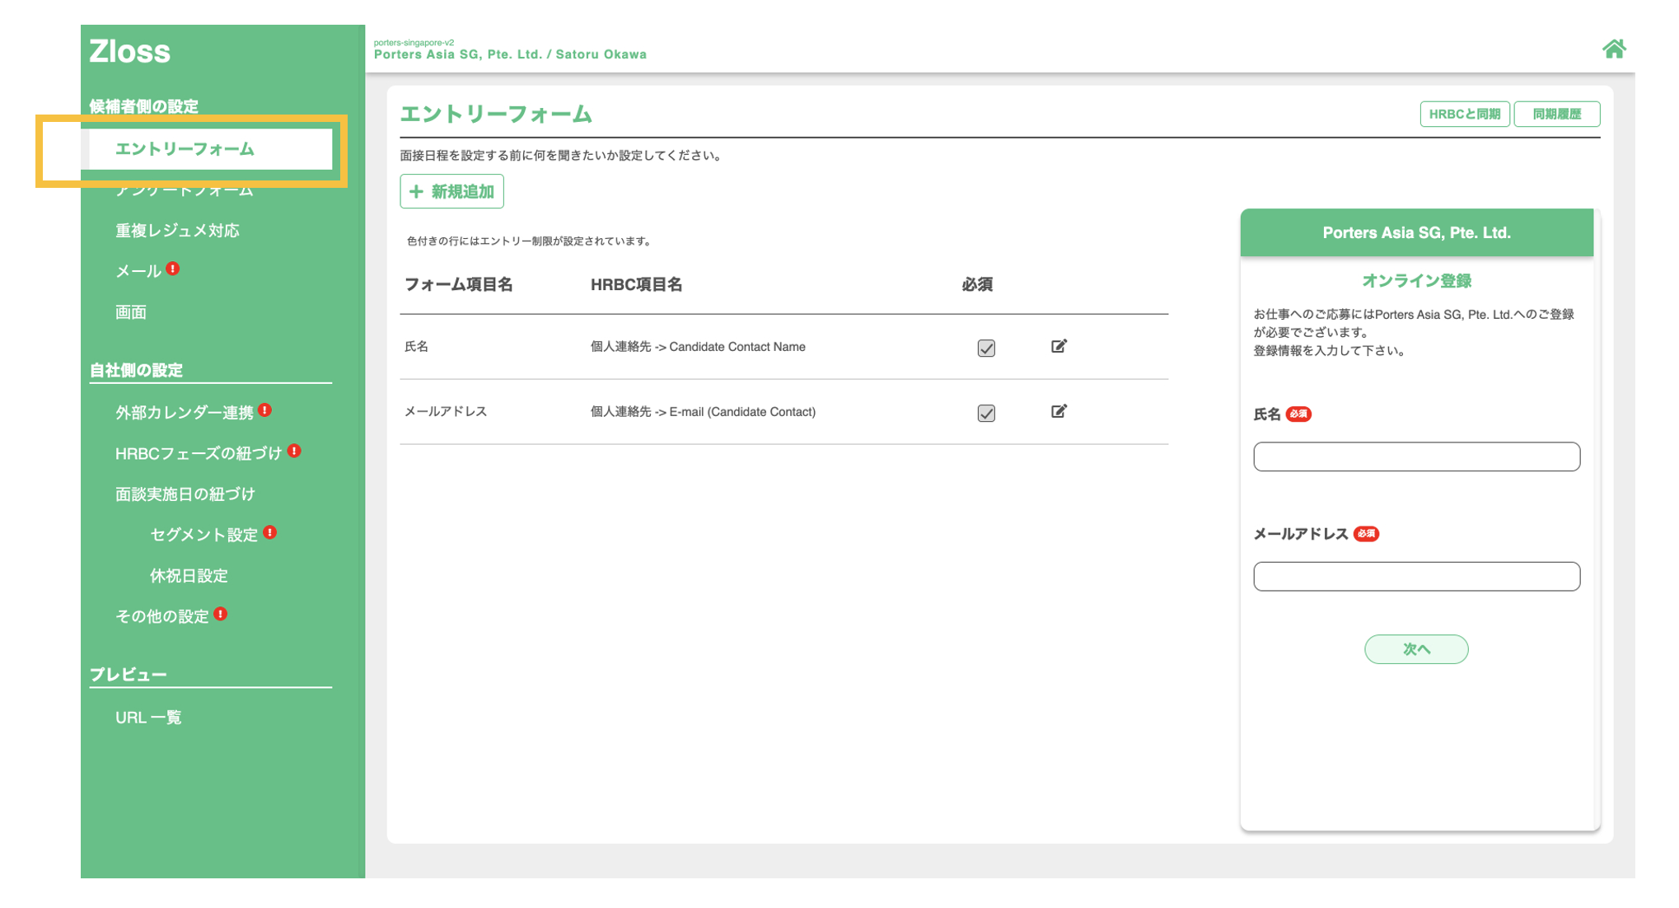This screenshot has height=908, width=1679.
Task: Open 休祝日設定 page
Action: [189, 576]
